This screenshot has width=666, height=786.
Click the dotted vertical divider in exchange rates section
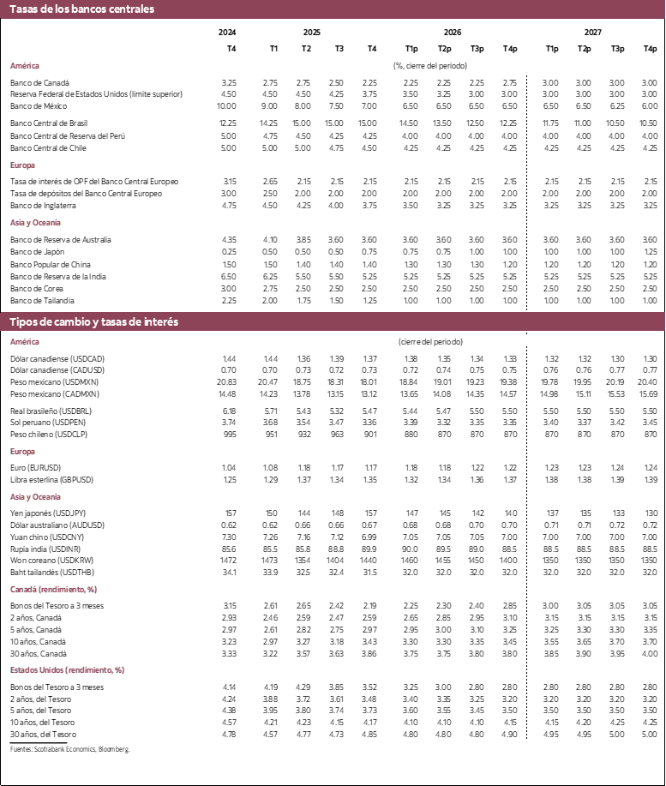[x=526, y=540]
